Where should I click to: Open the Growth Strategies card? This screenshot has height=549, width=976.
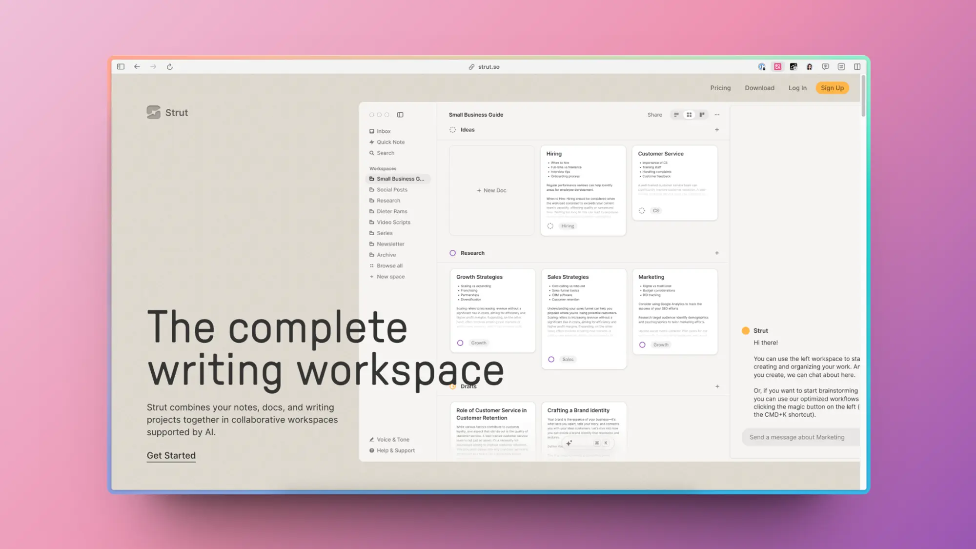(492, 310)
